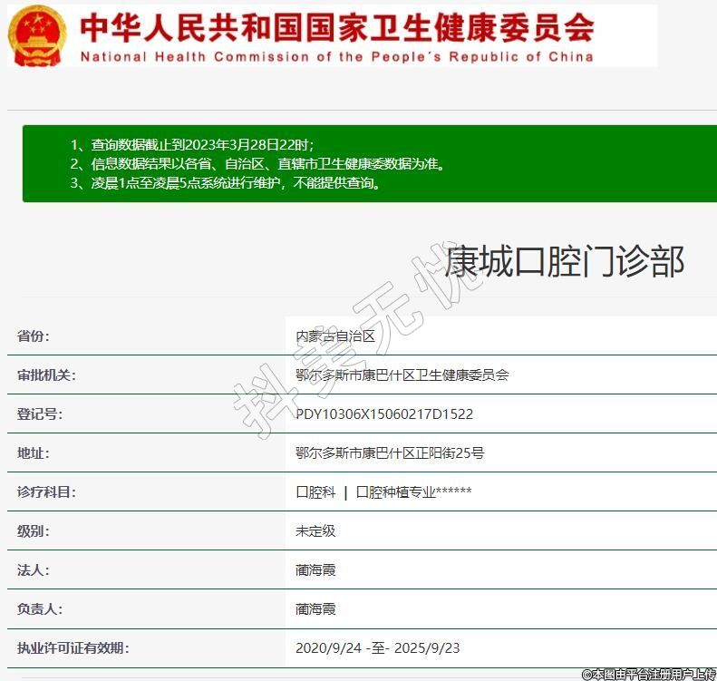Click the Chinese title 中华人民共和国国家卫生健康委员会
This screenshot has height=681, width=717.
click(x=337, y=27)
